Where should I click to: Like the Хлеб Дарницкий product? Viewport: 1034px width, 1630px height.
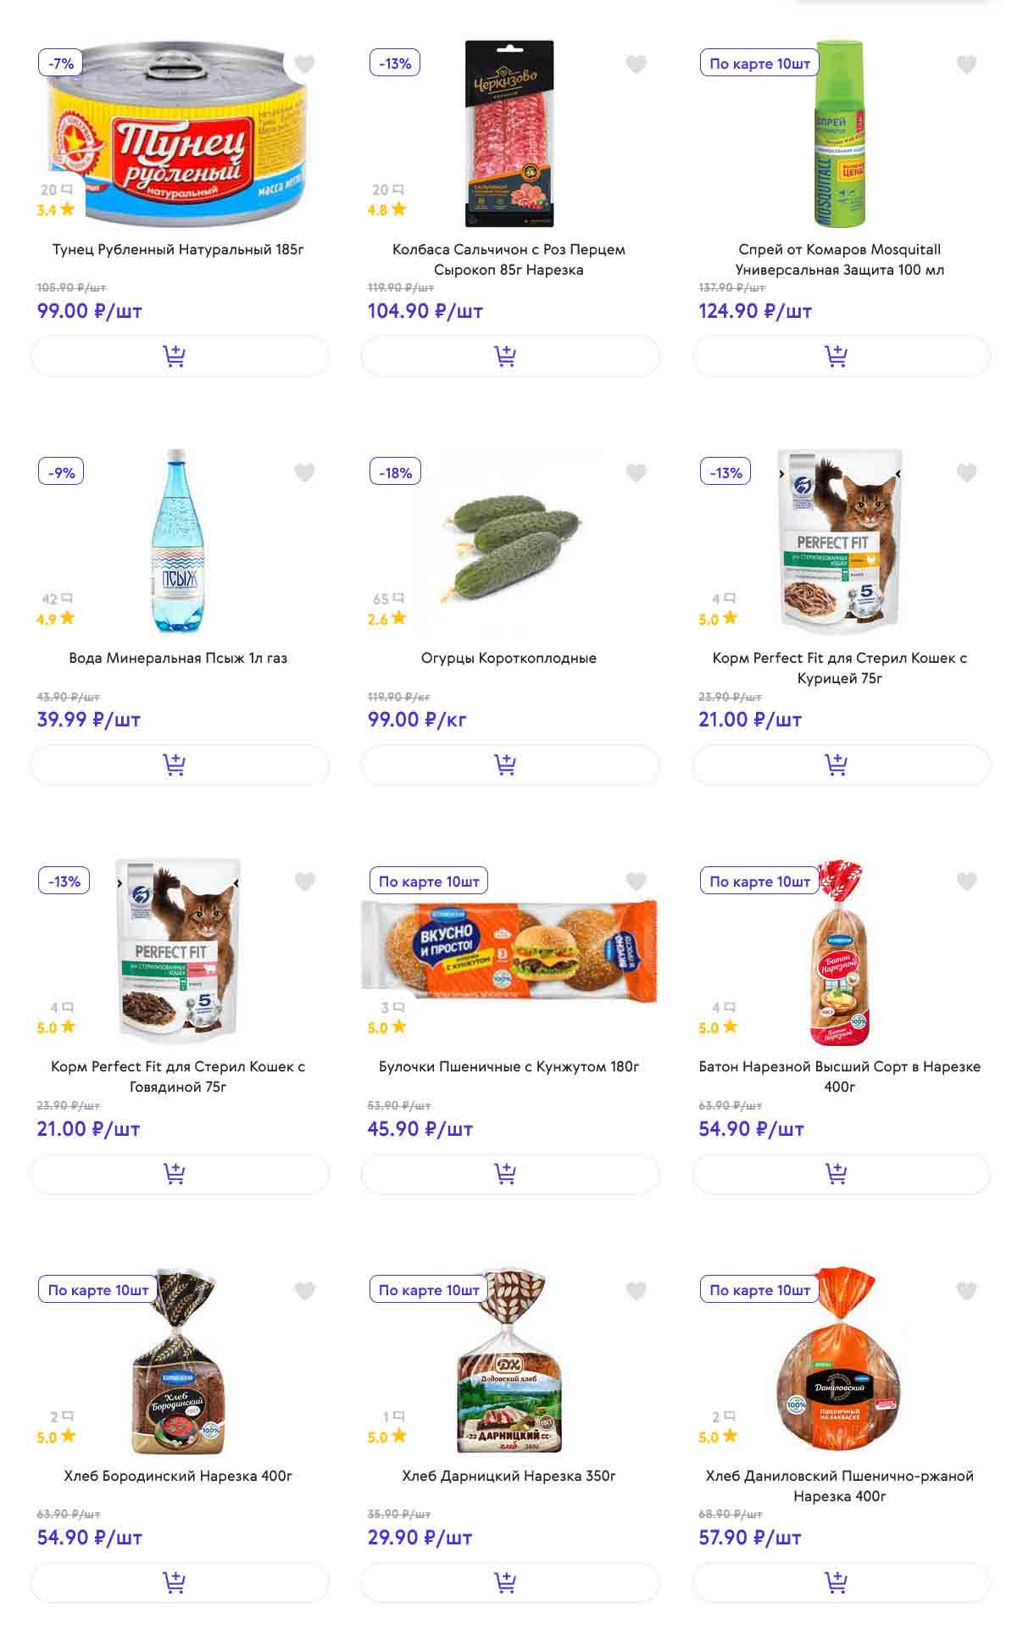(636, 1291)
